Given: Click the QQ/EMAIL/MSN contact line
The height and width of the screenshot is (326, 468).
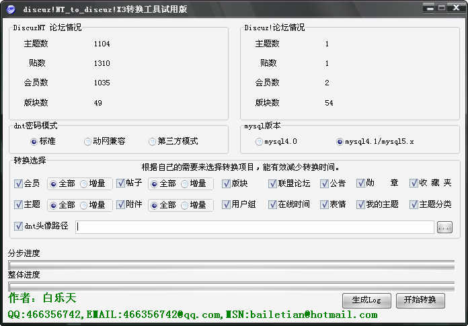Looking at the screenshot, I should pos(192,315).
